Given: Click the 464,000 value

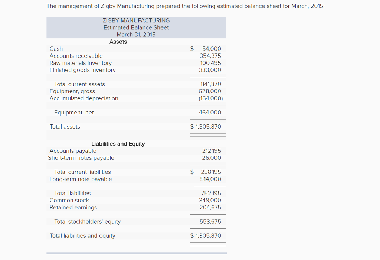Looking at the screenshot, I should pos(210,113).
